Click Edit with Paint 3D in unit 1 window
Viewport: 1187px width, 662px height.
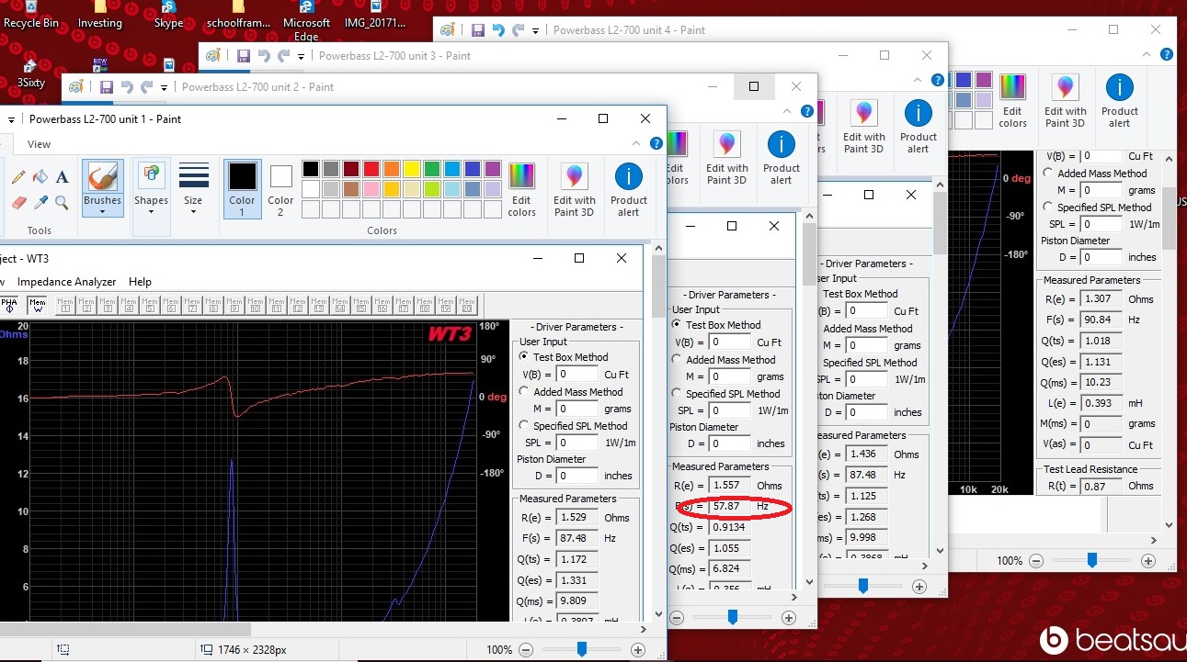tap(575, 191)
